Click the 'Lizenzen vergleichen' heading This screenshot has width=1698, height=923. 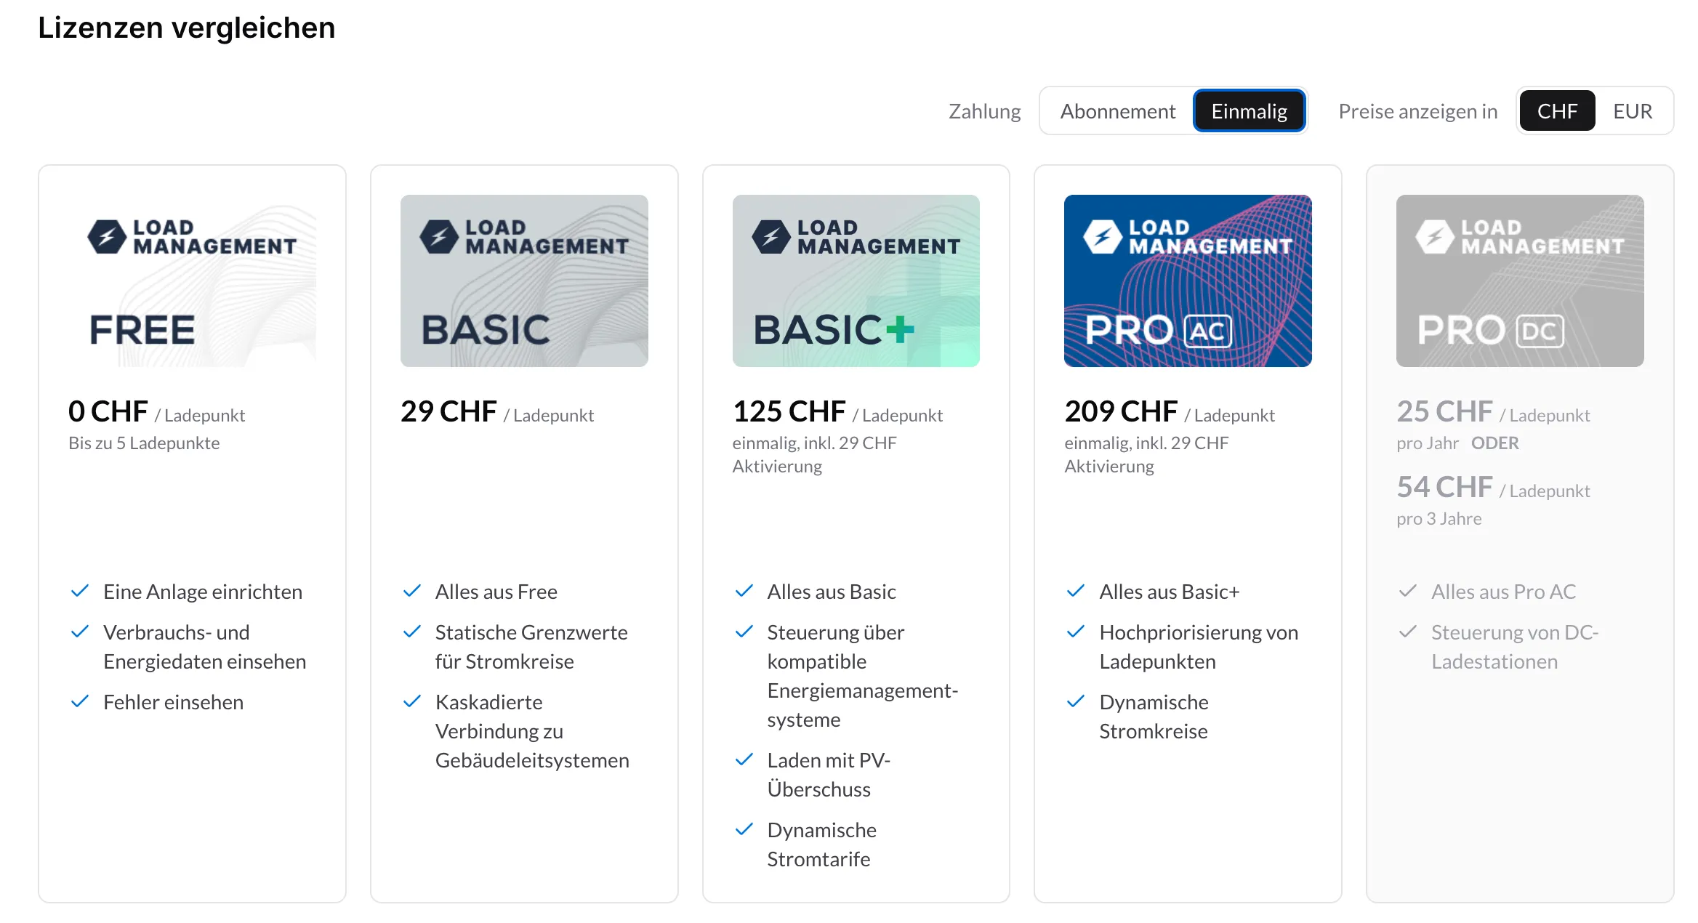point(187,28)
